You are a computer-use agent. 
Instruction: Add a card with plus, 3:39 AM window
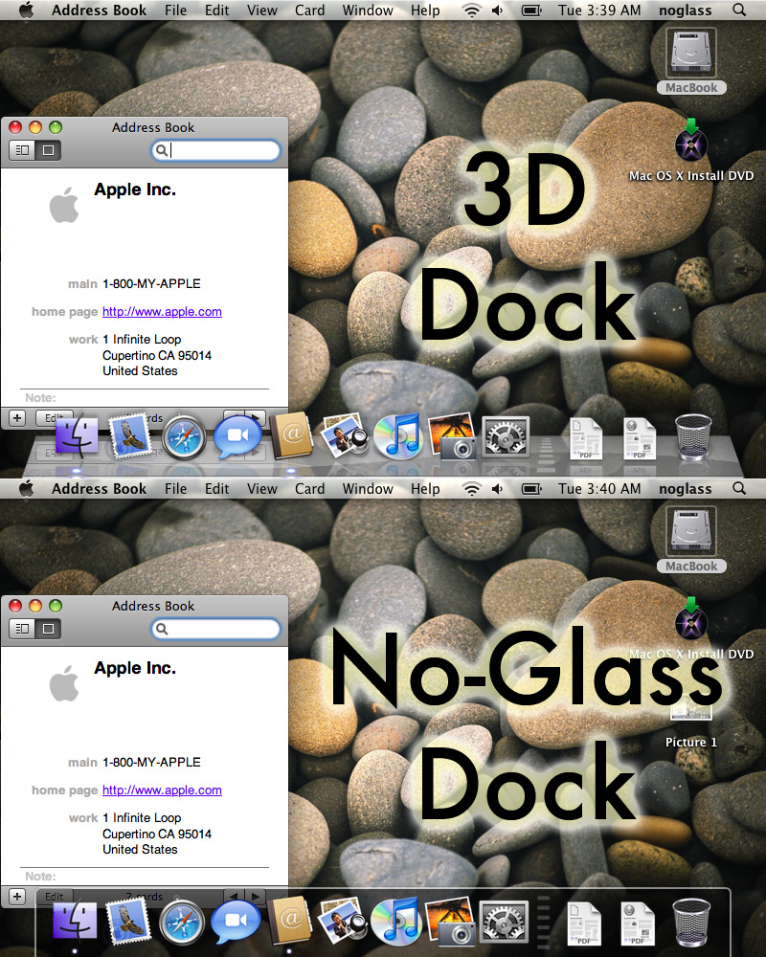[x=17, y=418]
